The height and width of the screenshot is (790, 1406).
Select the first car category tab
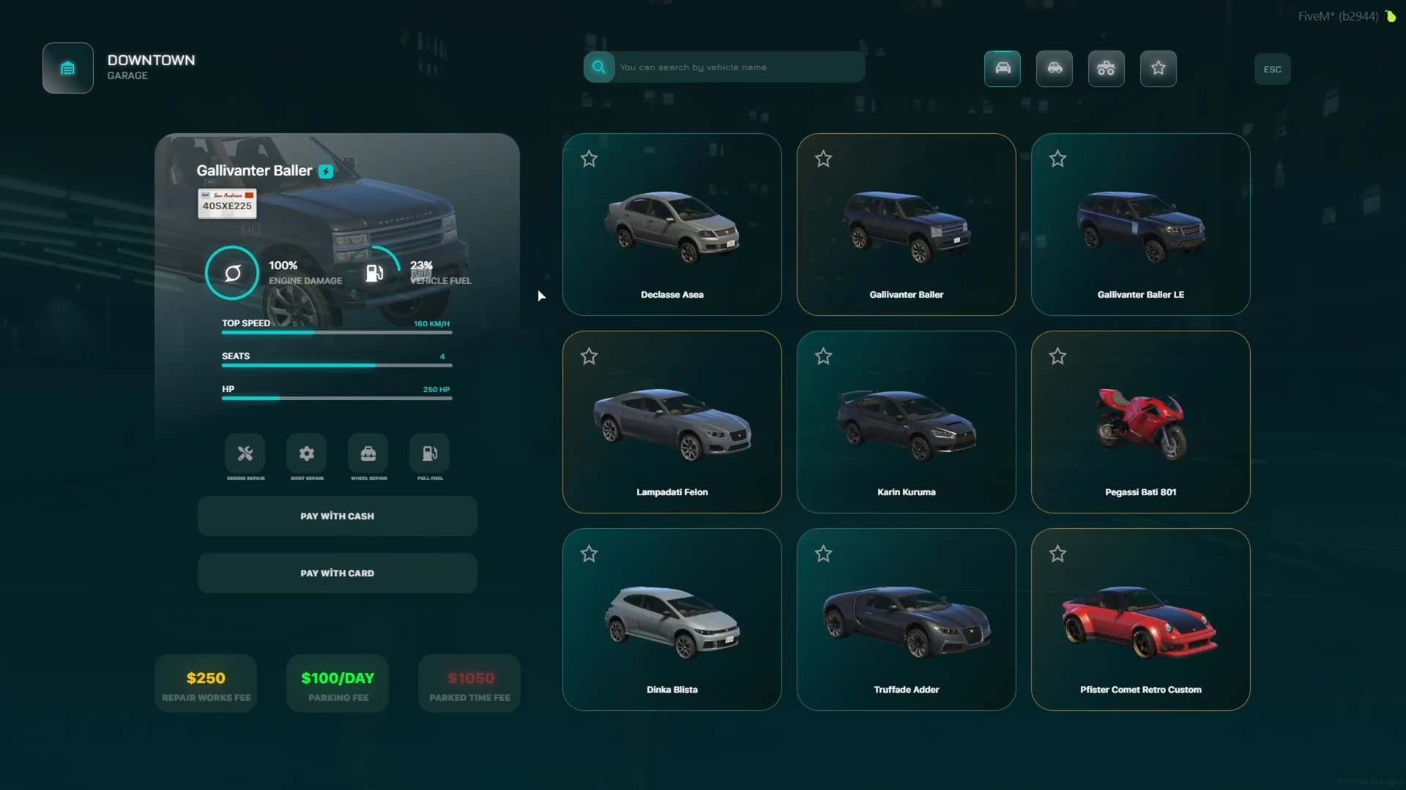[1003, 69]
